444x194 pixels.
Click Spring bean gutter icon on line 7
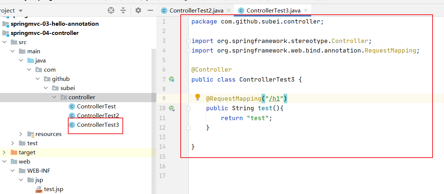click(171, 79)
